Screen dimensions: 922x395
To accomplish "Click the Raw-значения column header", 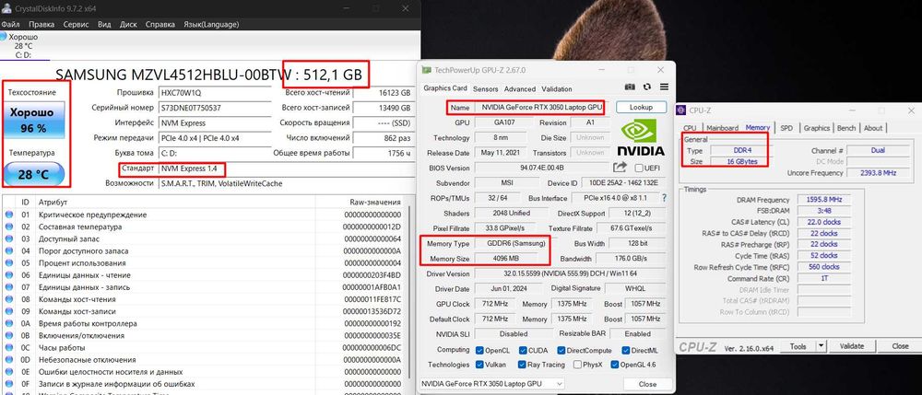I will point(361,202).
